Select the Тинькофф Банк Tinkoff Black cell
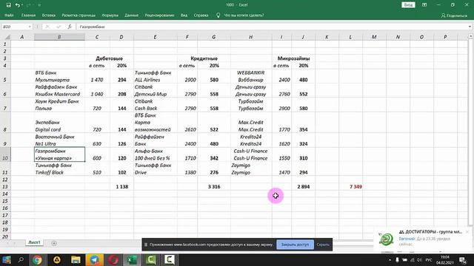 click(x=59, y=169)
